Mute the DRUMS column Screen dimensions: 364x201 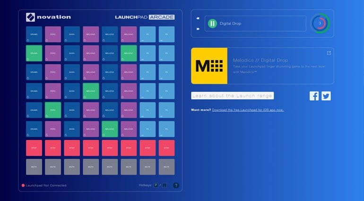click(x=34, y=167)
